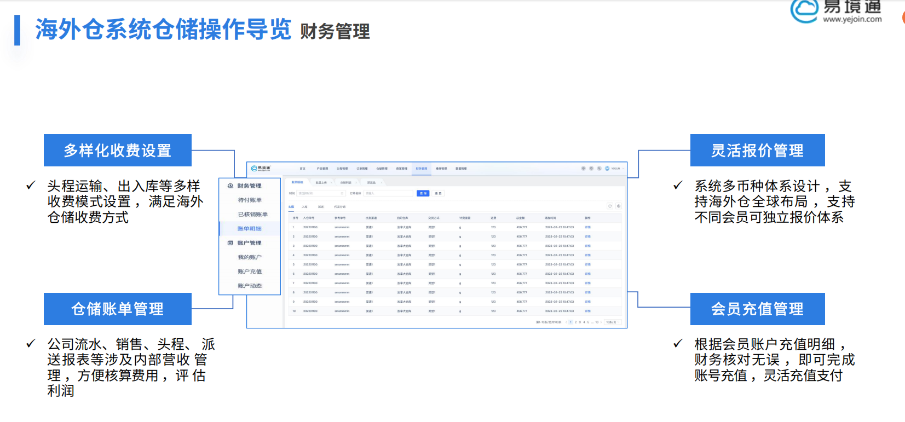Image resolution: width=905 pixels, height=422 pixels.
Task: Open 订单管理 in the top navigation
Action: [x=362, y=169]
